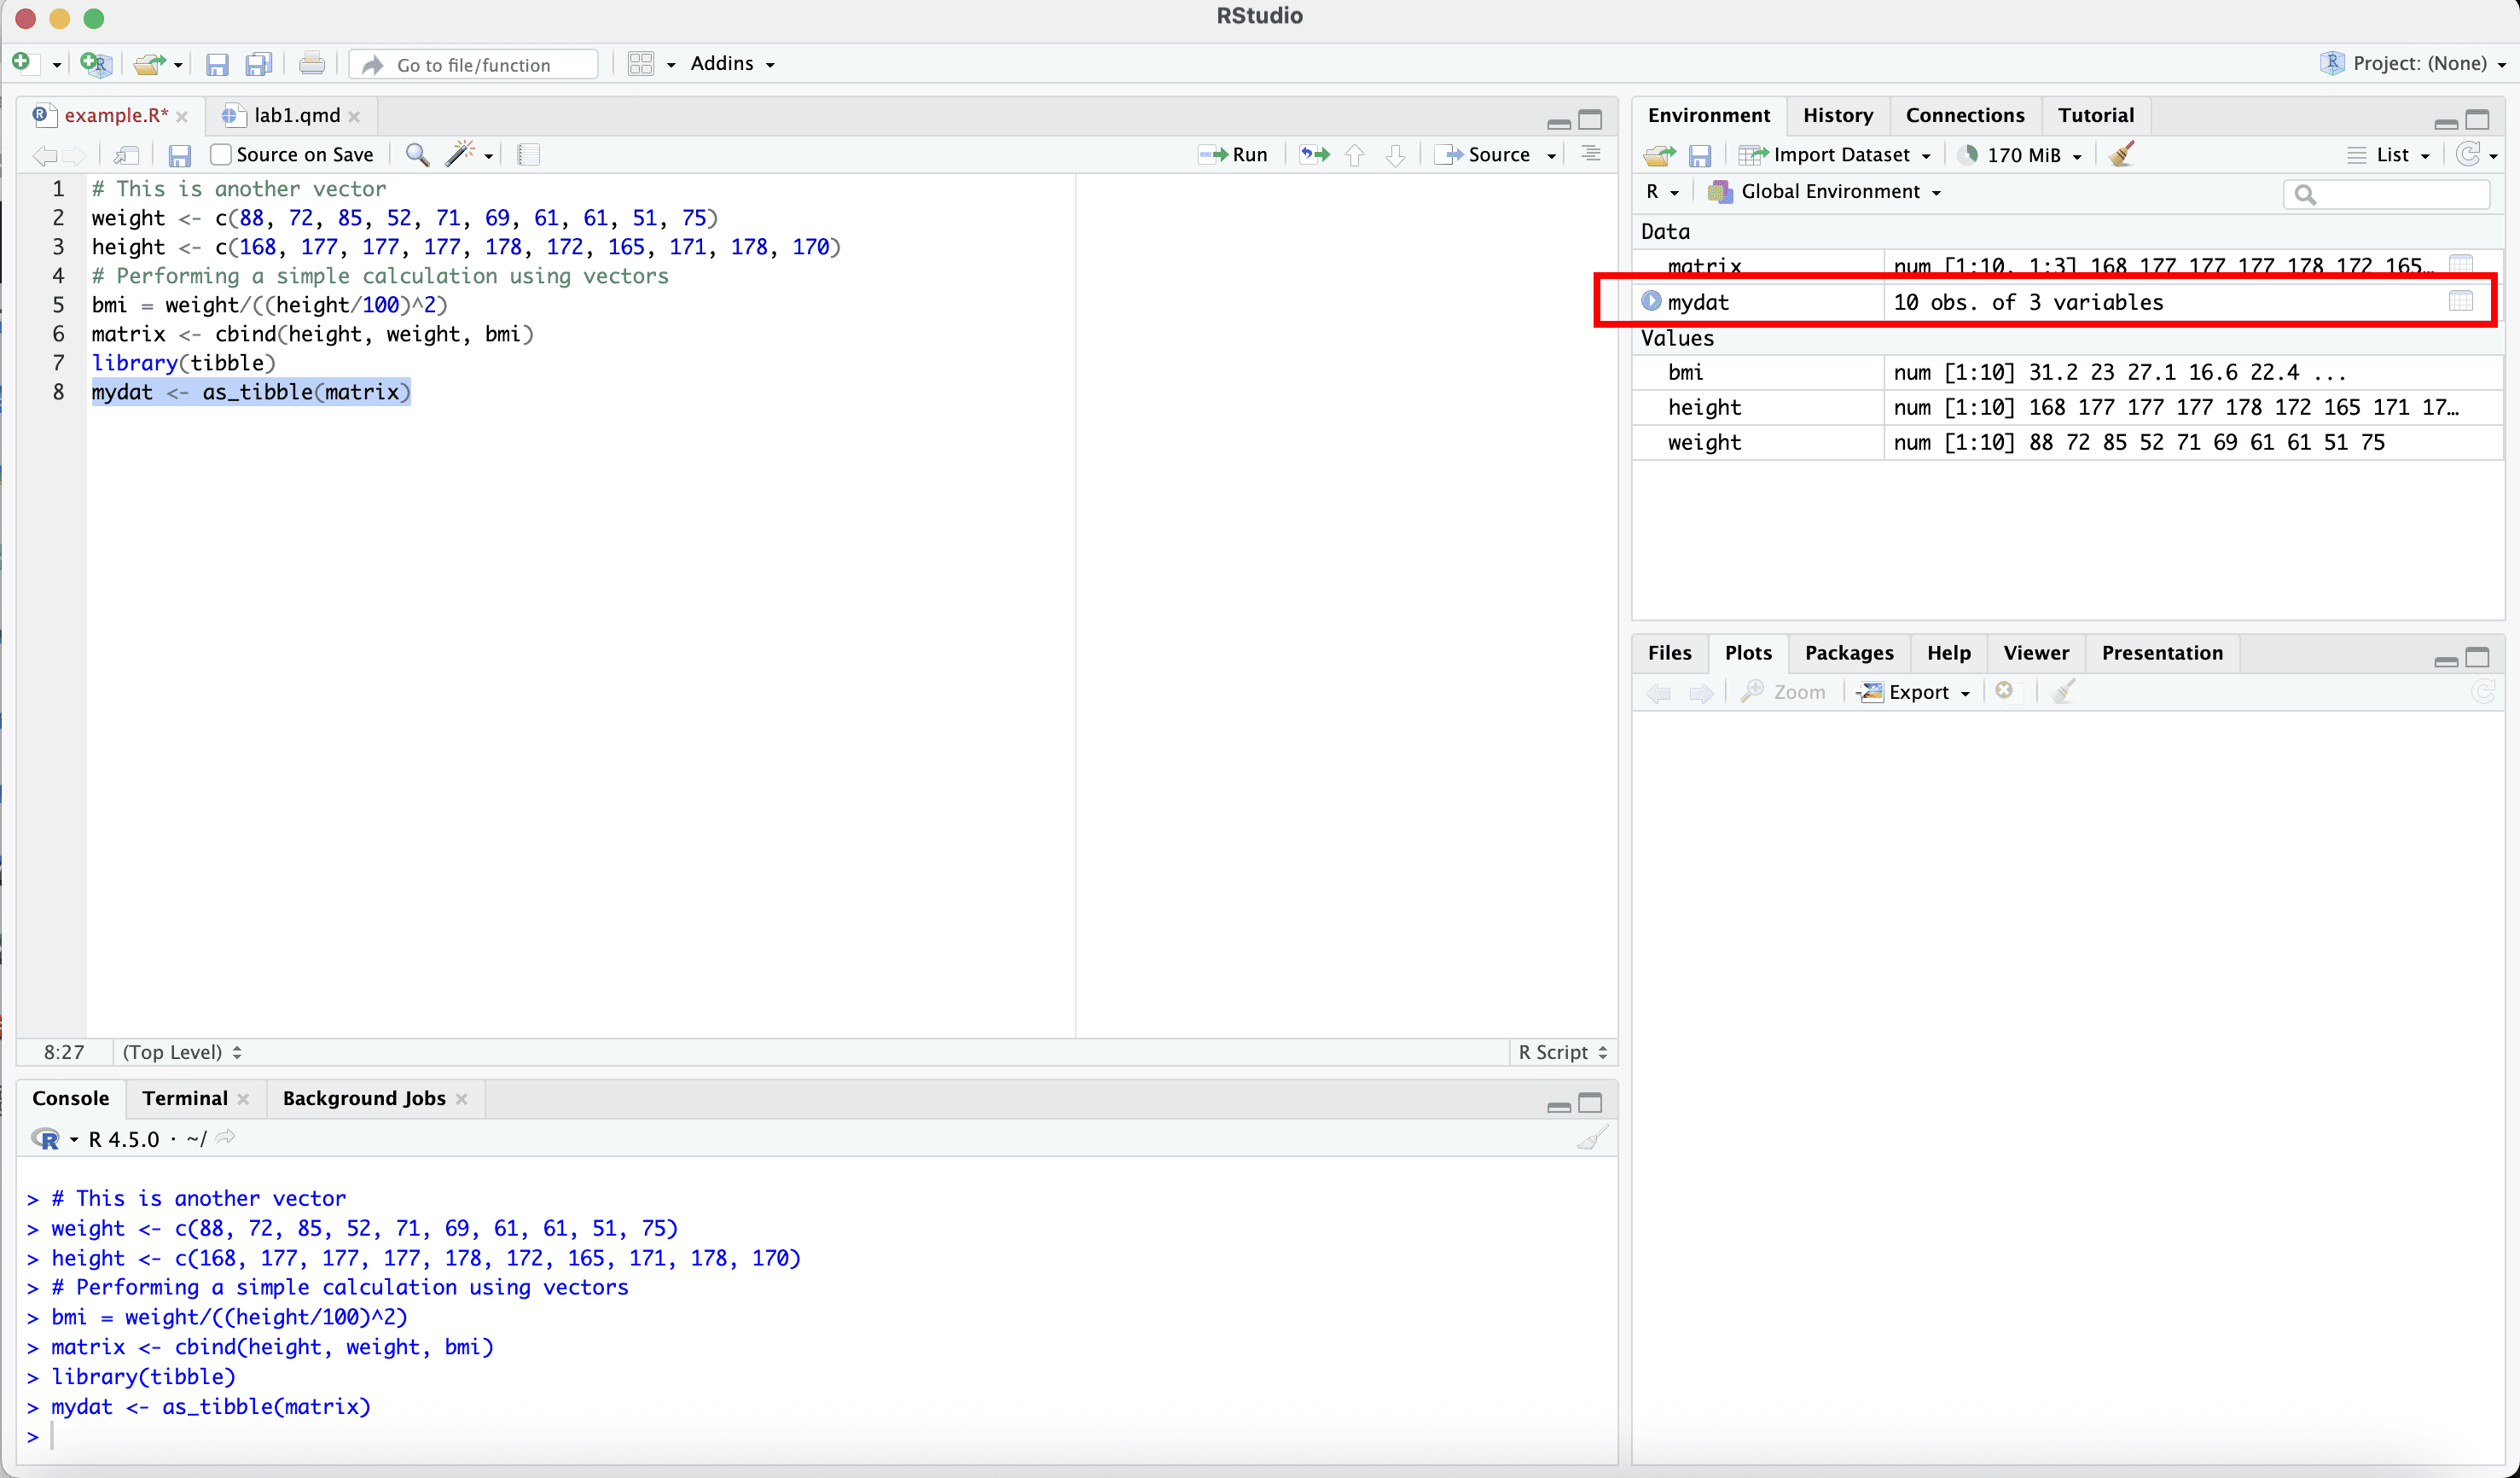The image size is (2520, 1478).
Task: Clear the console with the broom icon
Action: 1591,1138
